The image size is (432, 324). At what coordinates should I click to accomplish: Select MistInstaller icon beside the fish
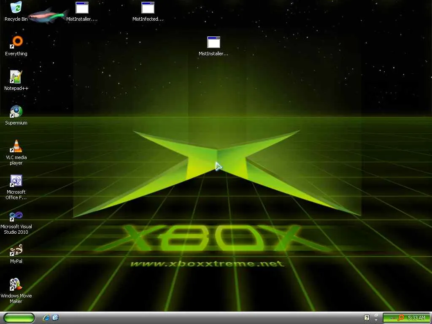click(82, 11)
